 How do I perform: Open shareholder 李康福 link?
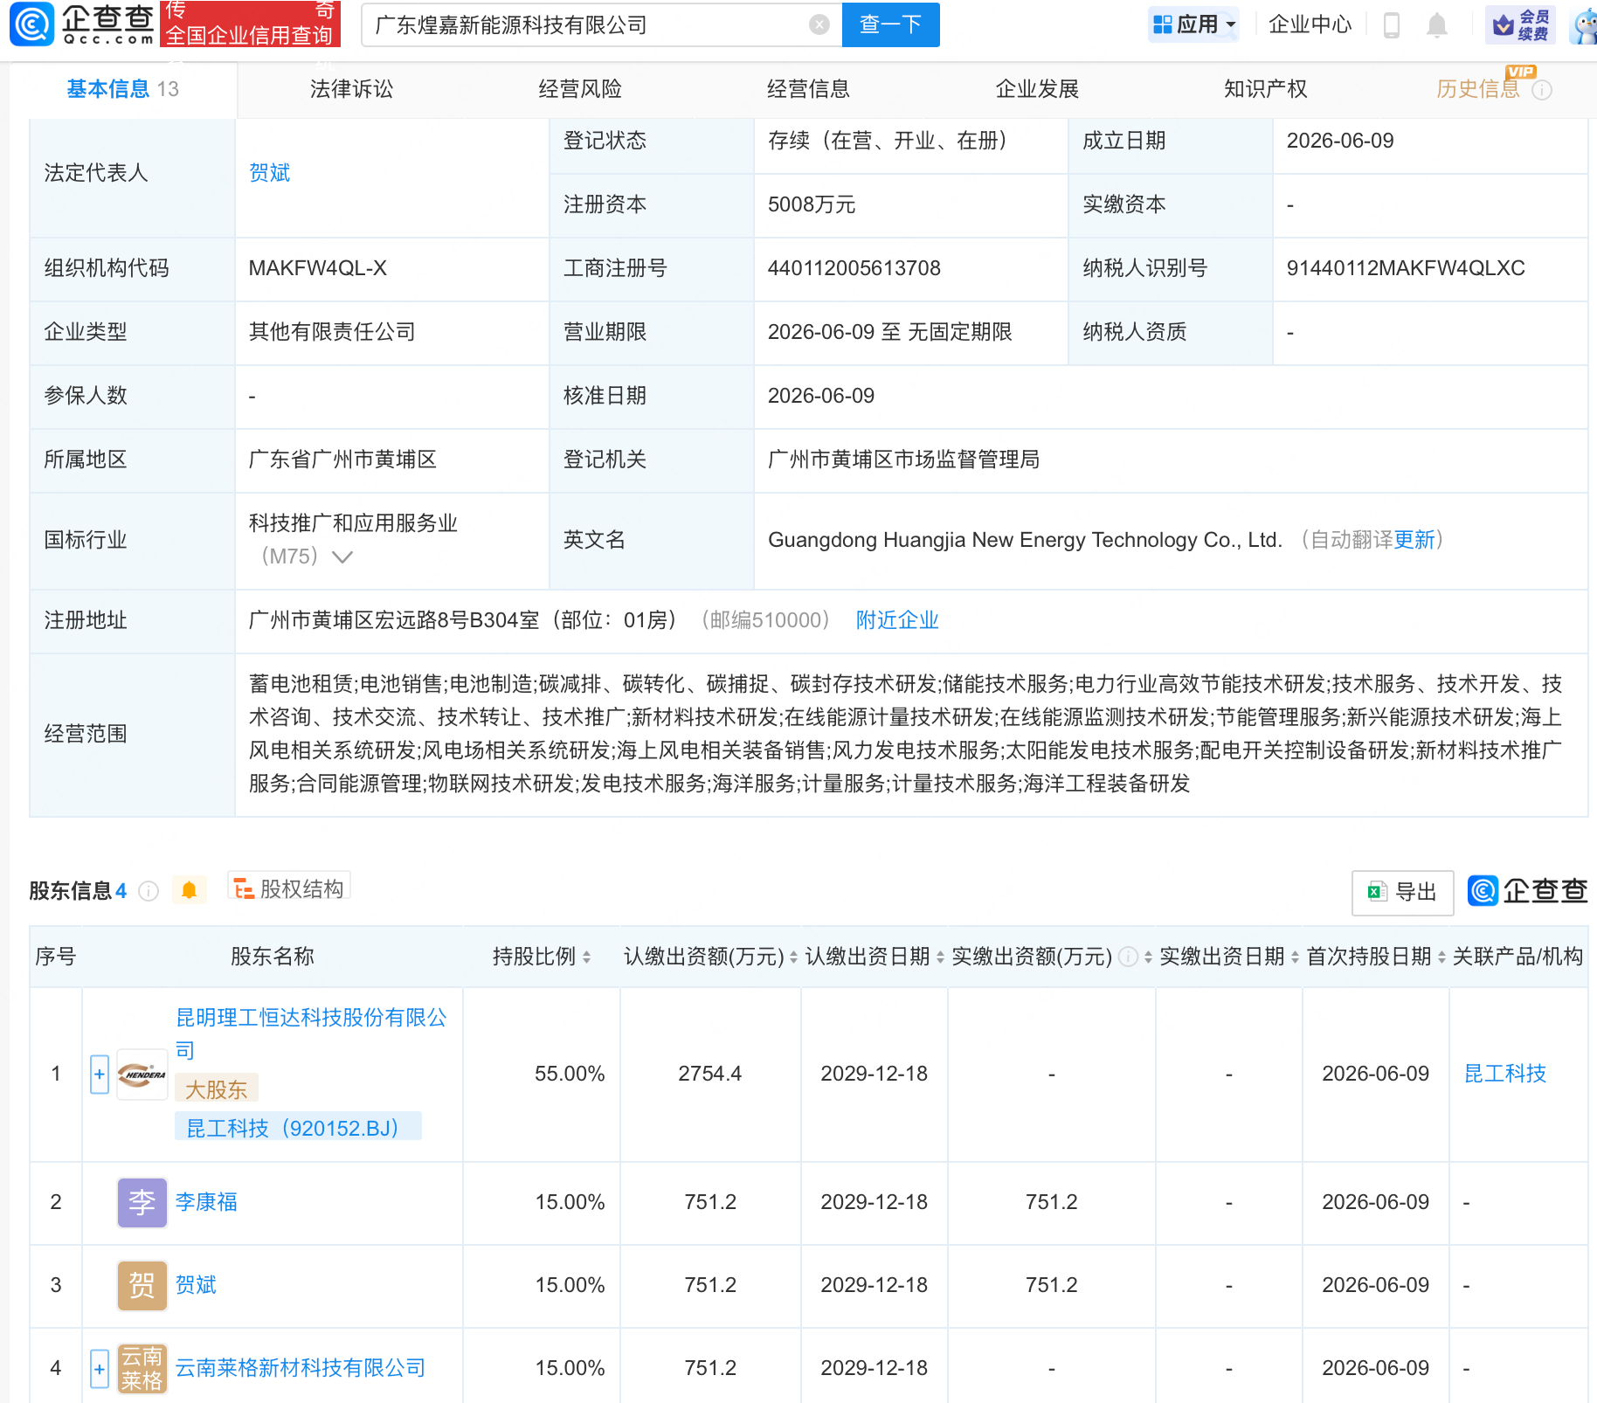(207, 1202)
